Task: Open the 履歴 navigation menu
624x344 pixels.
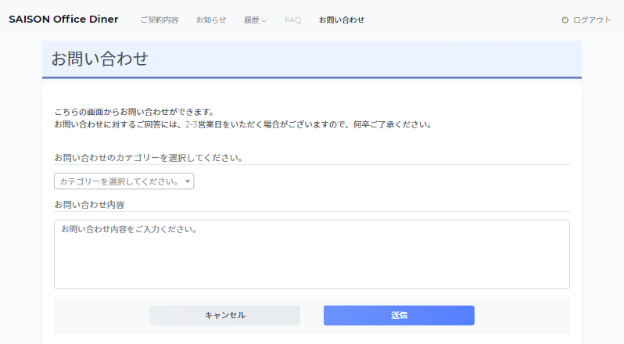Action: (x=252, y=20)
